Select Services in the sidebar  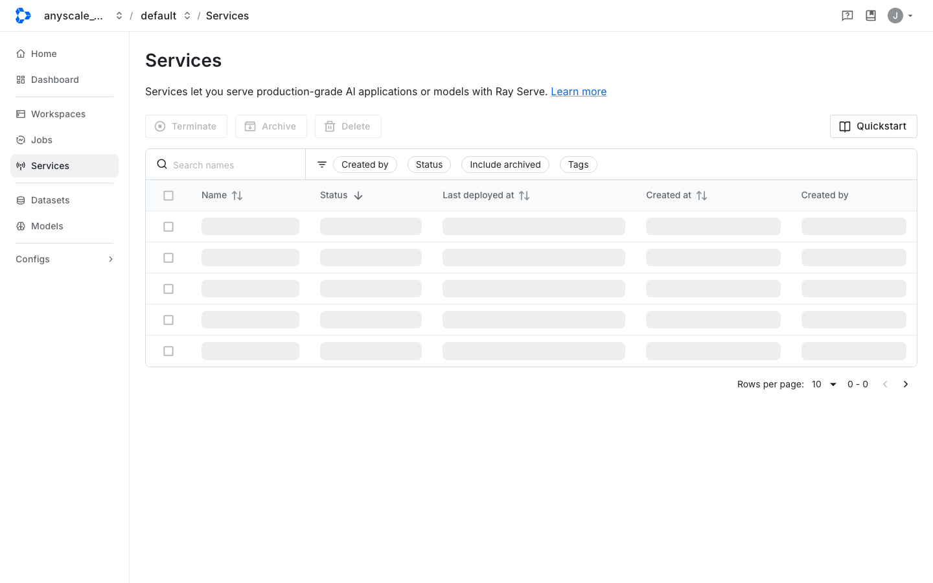pyautogui.click(x=64, y=166)
